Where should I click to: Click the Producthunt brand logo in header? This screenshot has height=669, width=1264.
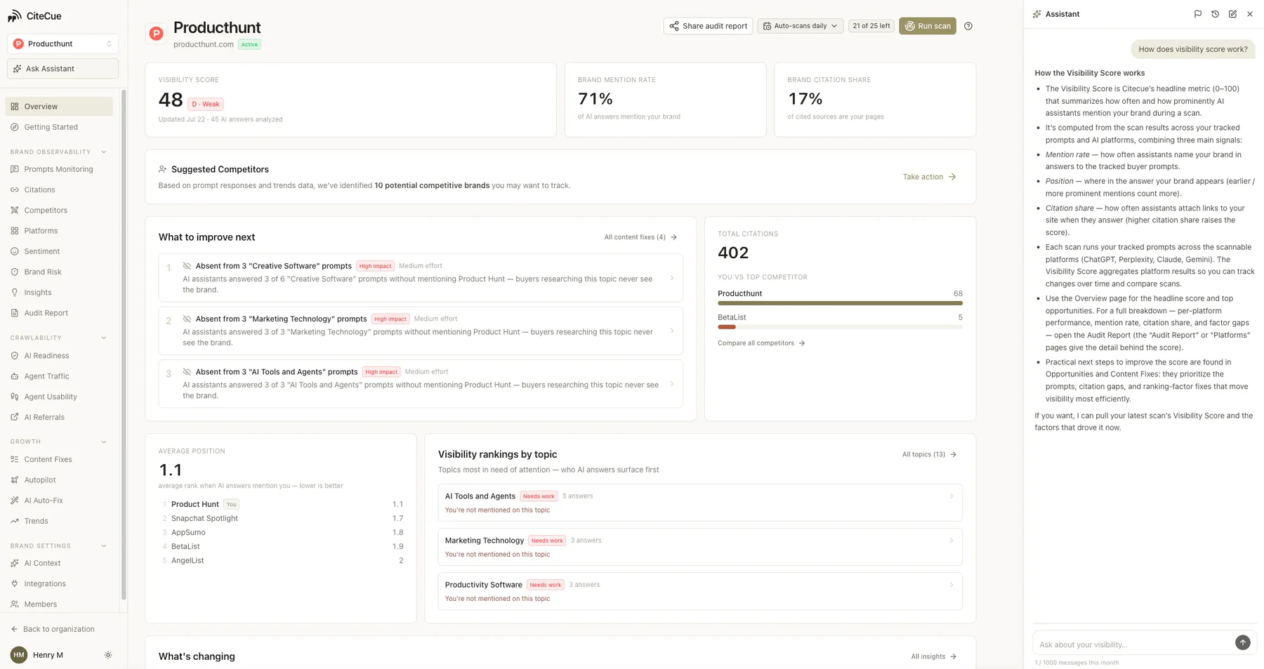pos(157,33)
